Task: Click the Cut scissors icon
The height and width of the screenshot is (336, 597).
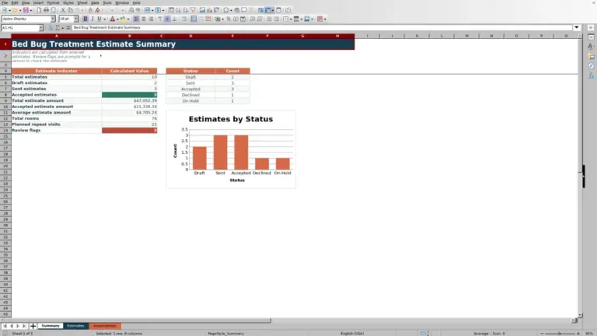Action: coord(63,10)
